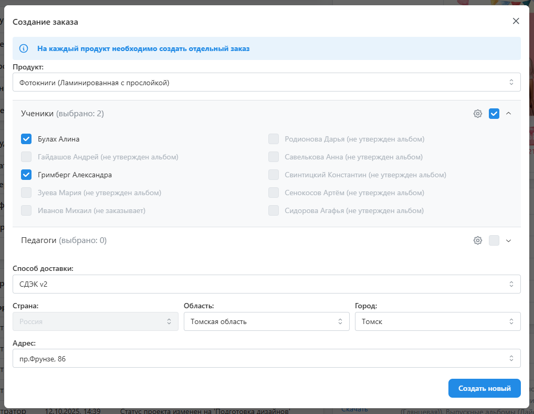Open the Область dropdown
Image resolution: width=534 pixels, height=414 pixels.
coord(266,321)
